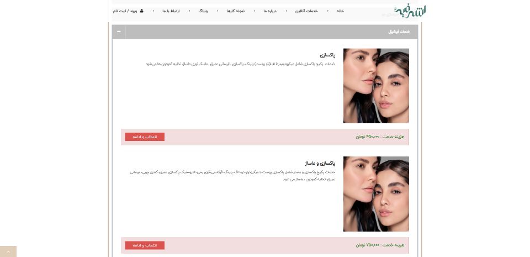Click the site logo in the header

point(410,11)
